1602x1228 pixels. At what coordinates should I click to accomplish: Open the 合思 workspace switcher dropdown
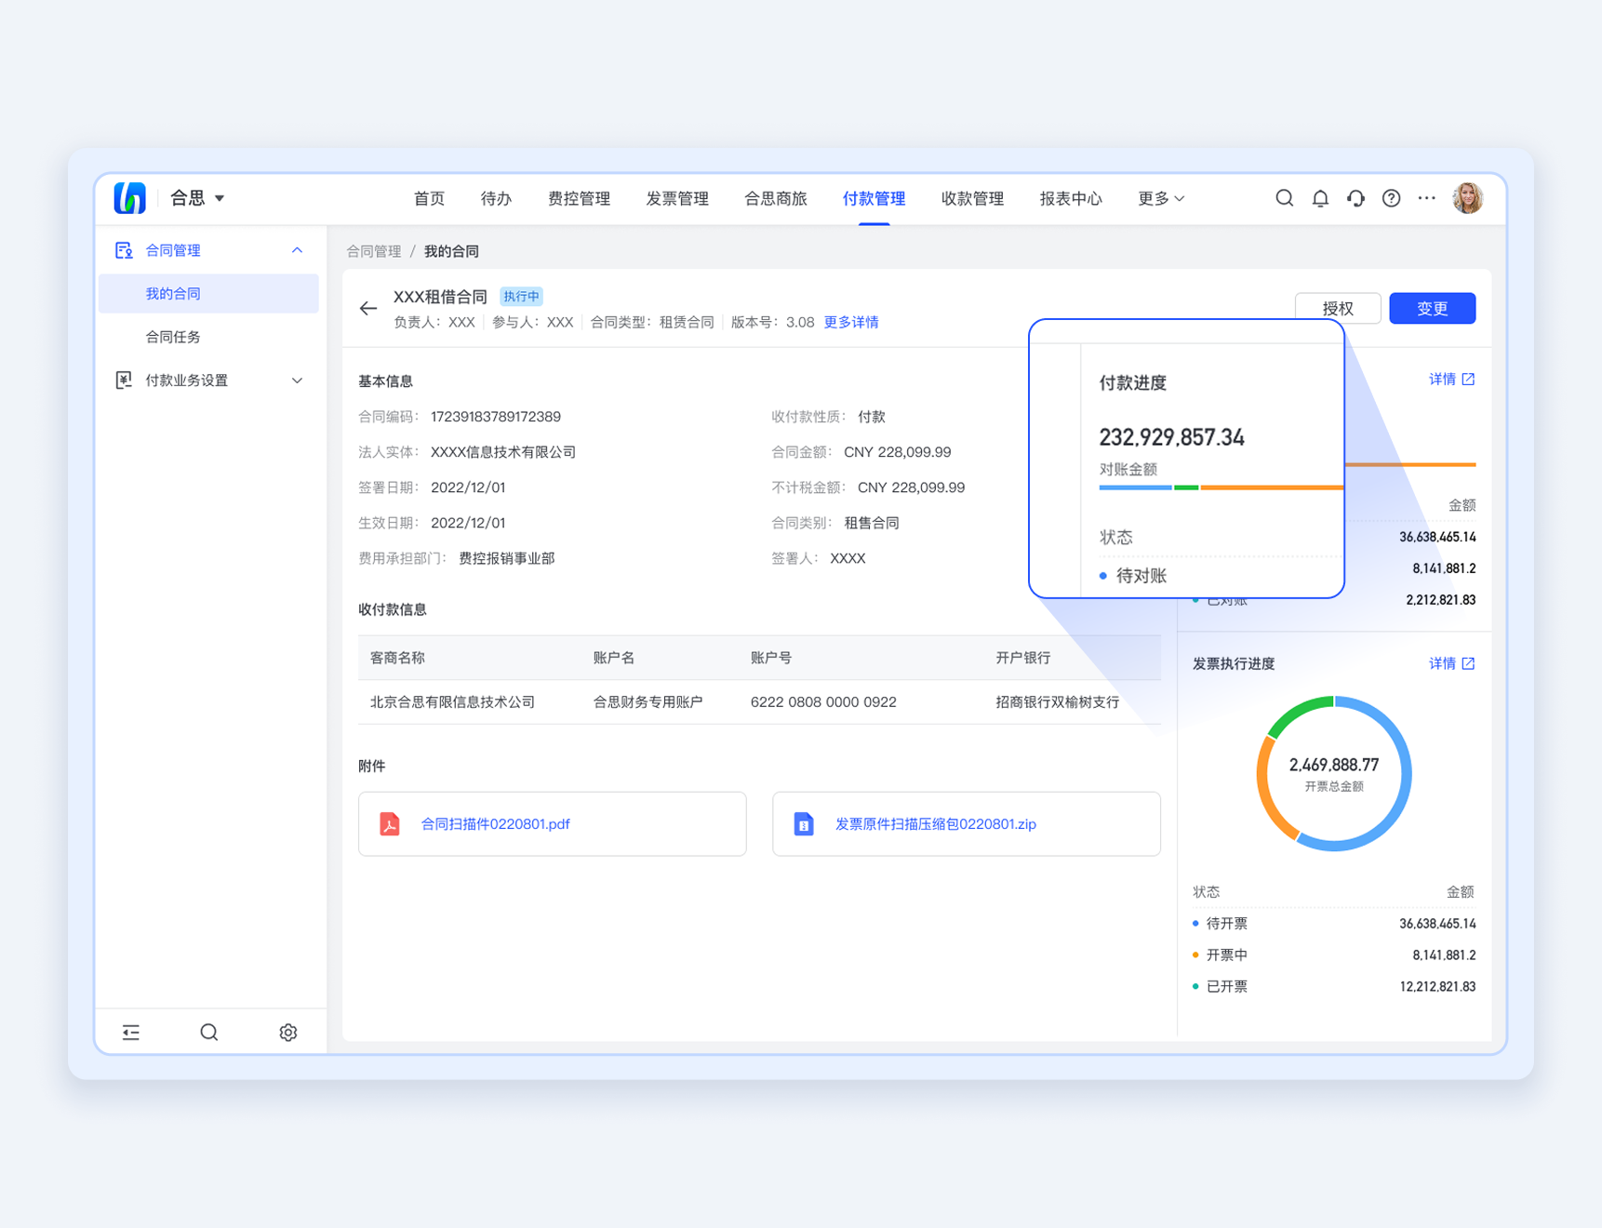[x=197, y=198]
